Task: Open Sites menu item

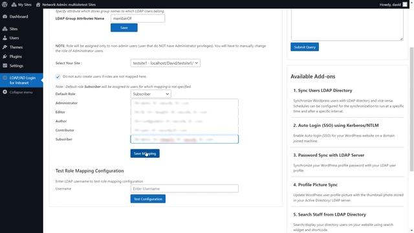Action: click(x=14, y=28)
